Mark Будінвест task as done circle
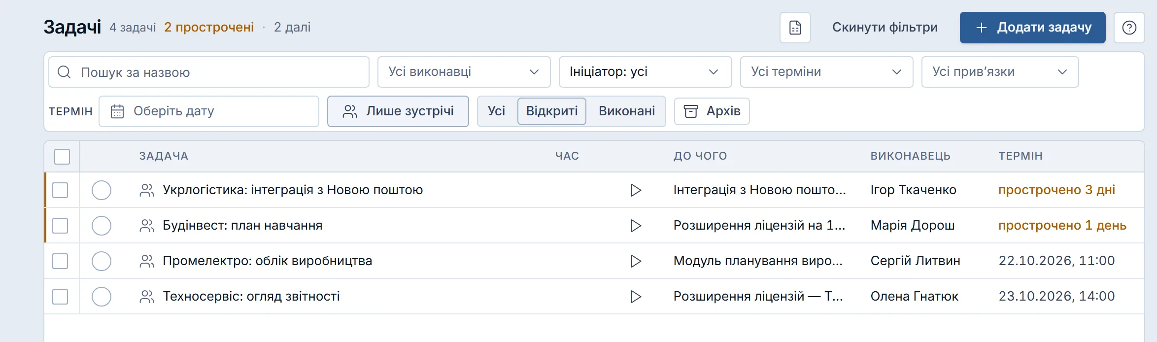Viewport: 1157px width, 342px height. pyautogui.click(x=102, y=226)
